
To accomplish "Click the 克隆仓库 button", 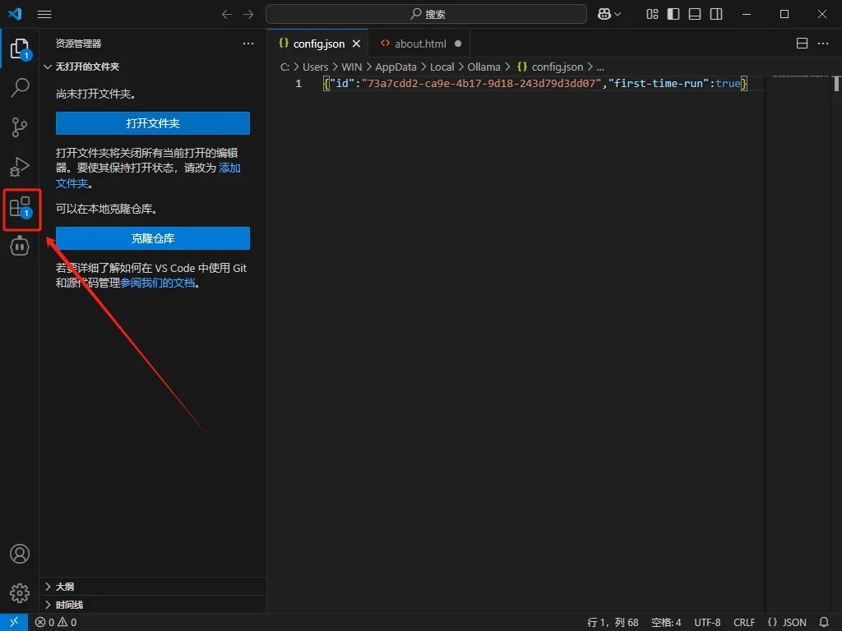I will click(x=153, y=238).
